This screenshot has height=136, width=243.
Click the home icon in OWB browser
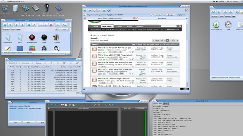point(104,11)
